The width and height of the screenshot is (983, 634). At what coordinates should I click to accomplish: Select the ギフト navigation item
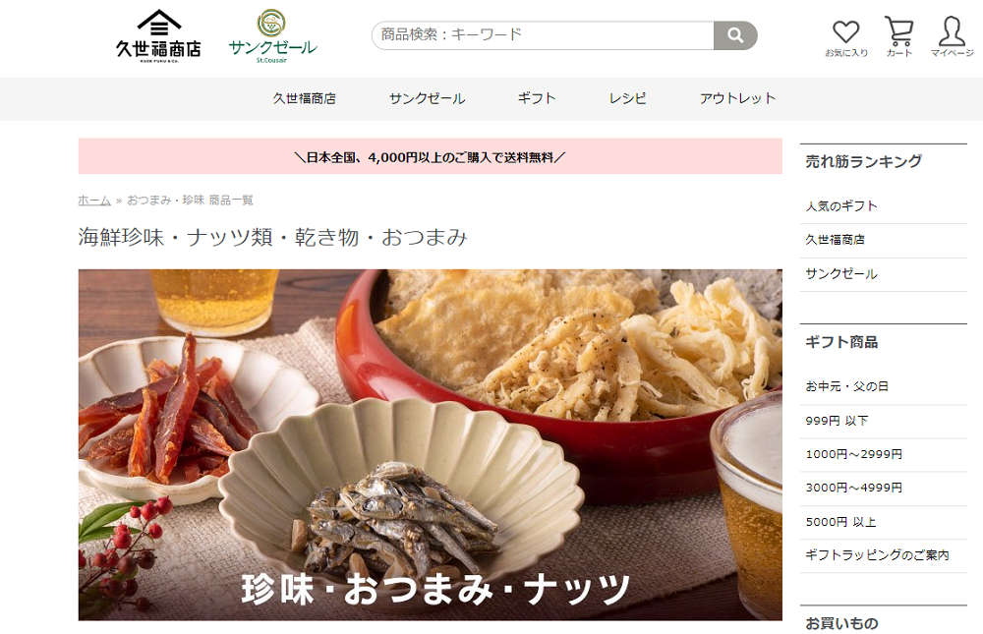[537, 98]
